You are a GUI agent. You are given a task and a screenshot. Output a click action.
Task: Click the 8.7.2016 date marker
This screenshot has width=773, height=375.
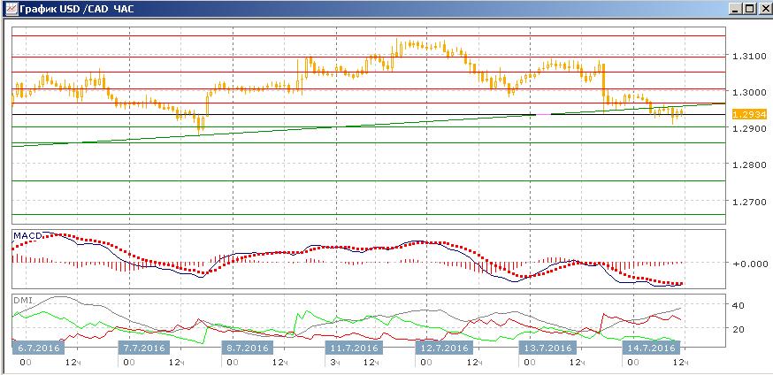[247, 348]
